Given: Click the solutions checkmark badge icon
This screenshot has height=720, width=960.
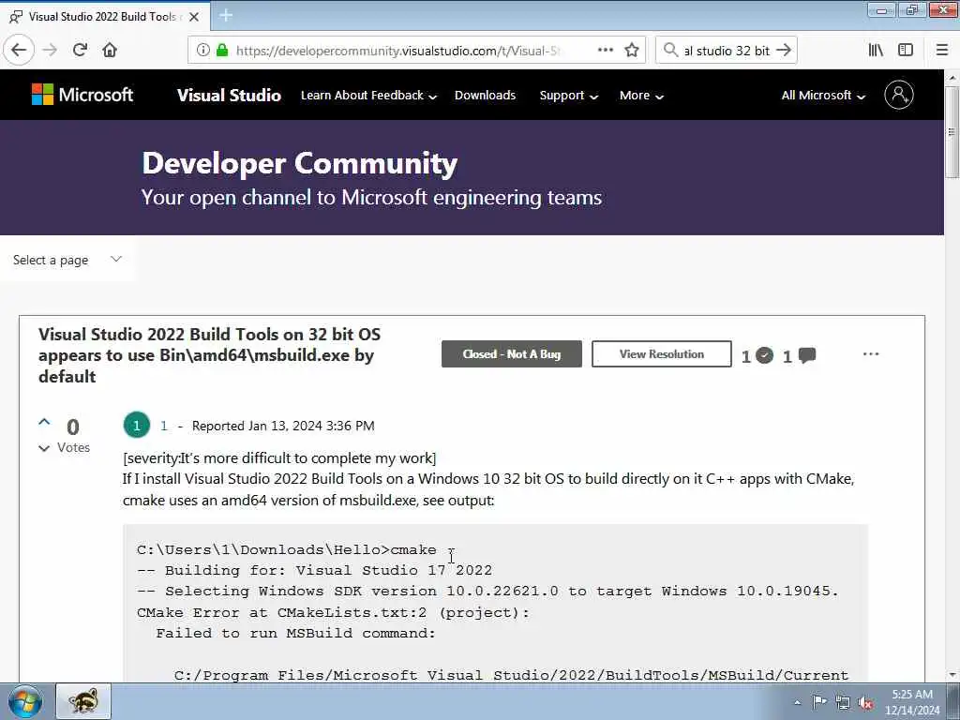Looking at the screenshot, I should point(764,355).
